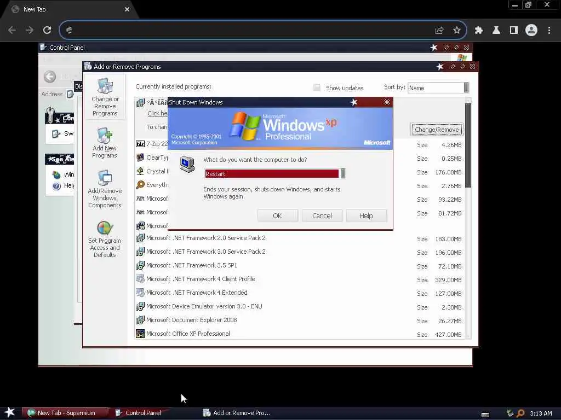Click the Device Emulator program icon
This screenshot has height=420, width=561.
click(140, 306)
